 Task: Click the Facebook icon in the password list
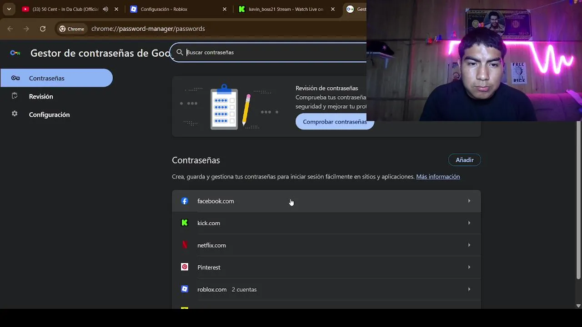[185, 201]
